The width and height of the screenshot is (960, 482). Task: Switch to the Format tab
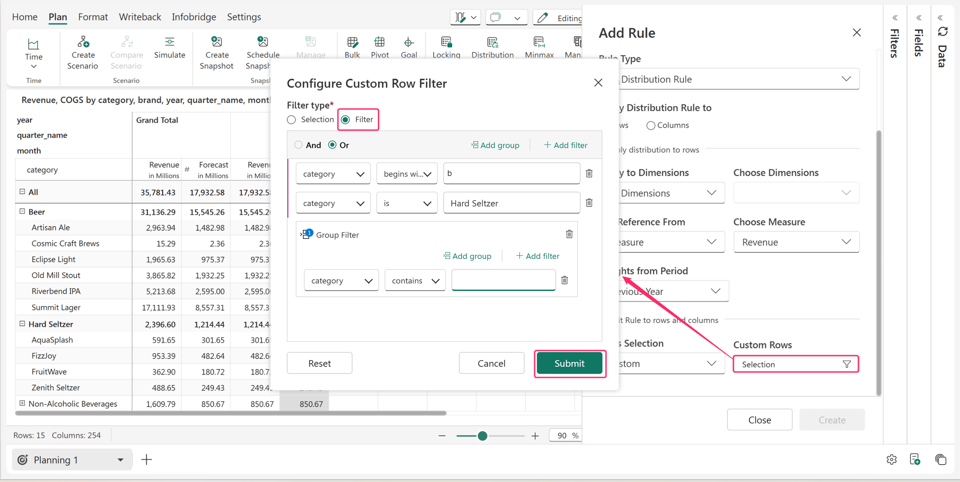pos(93,17)
